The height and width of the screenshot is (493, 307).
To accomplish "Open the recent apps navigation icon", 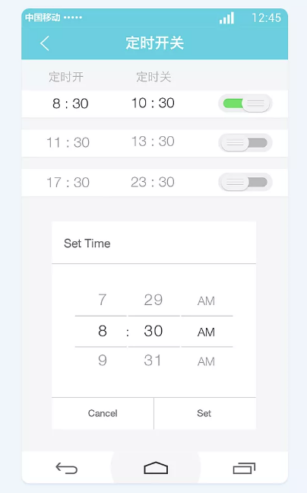I will (244, 468).
